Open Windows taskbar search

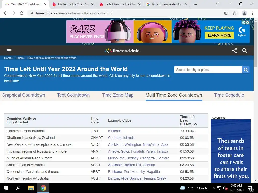pos(18,188)
